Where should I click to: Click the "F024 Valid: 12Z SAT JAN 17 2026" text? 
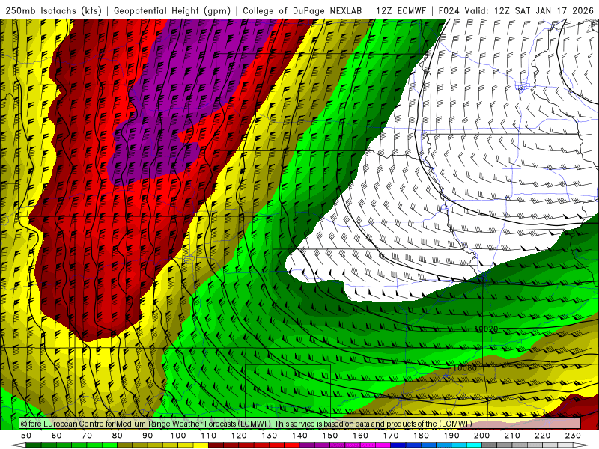[x=516, y=11]
